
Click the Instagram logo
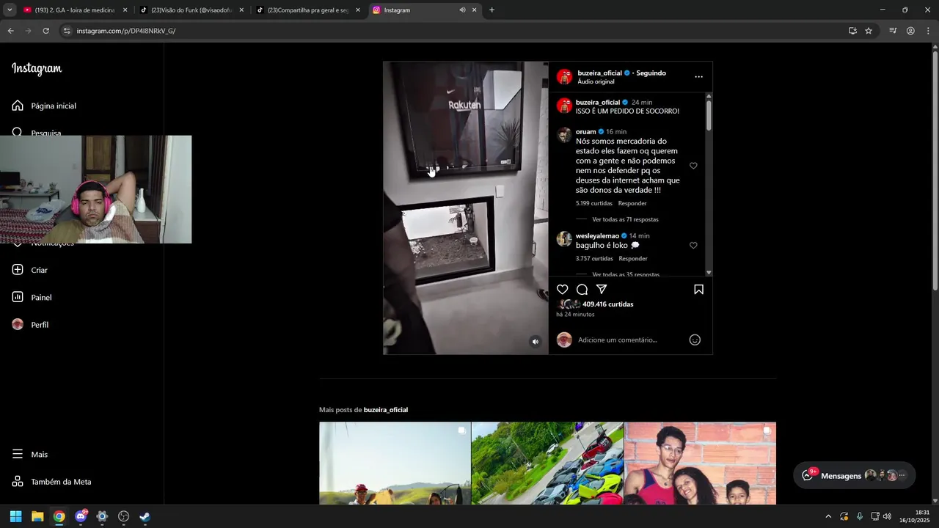click(37, 68)
